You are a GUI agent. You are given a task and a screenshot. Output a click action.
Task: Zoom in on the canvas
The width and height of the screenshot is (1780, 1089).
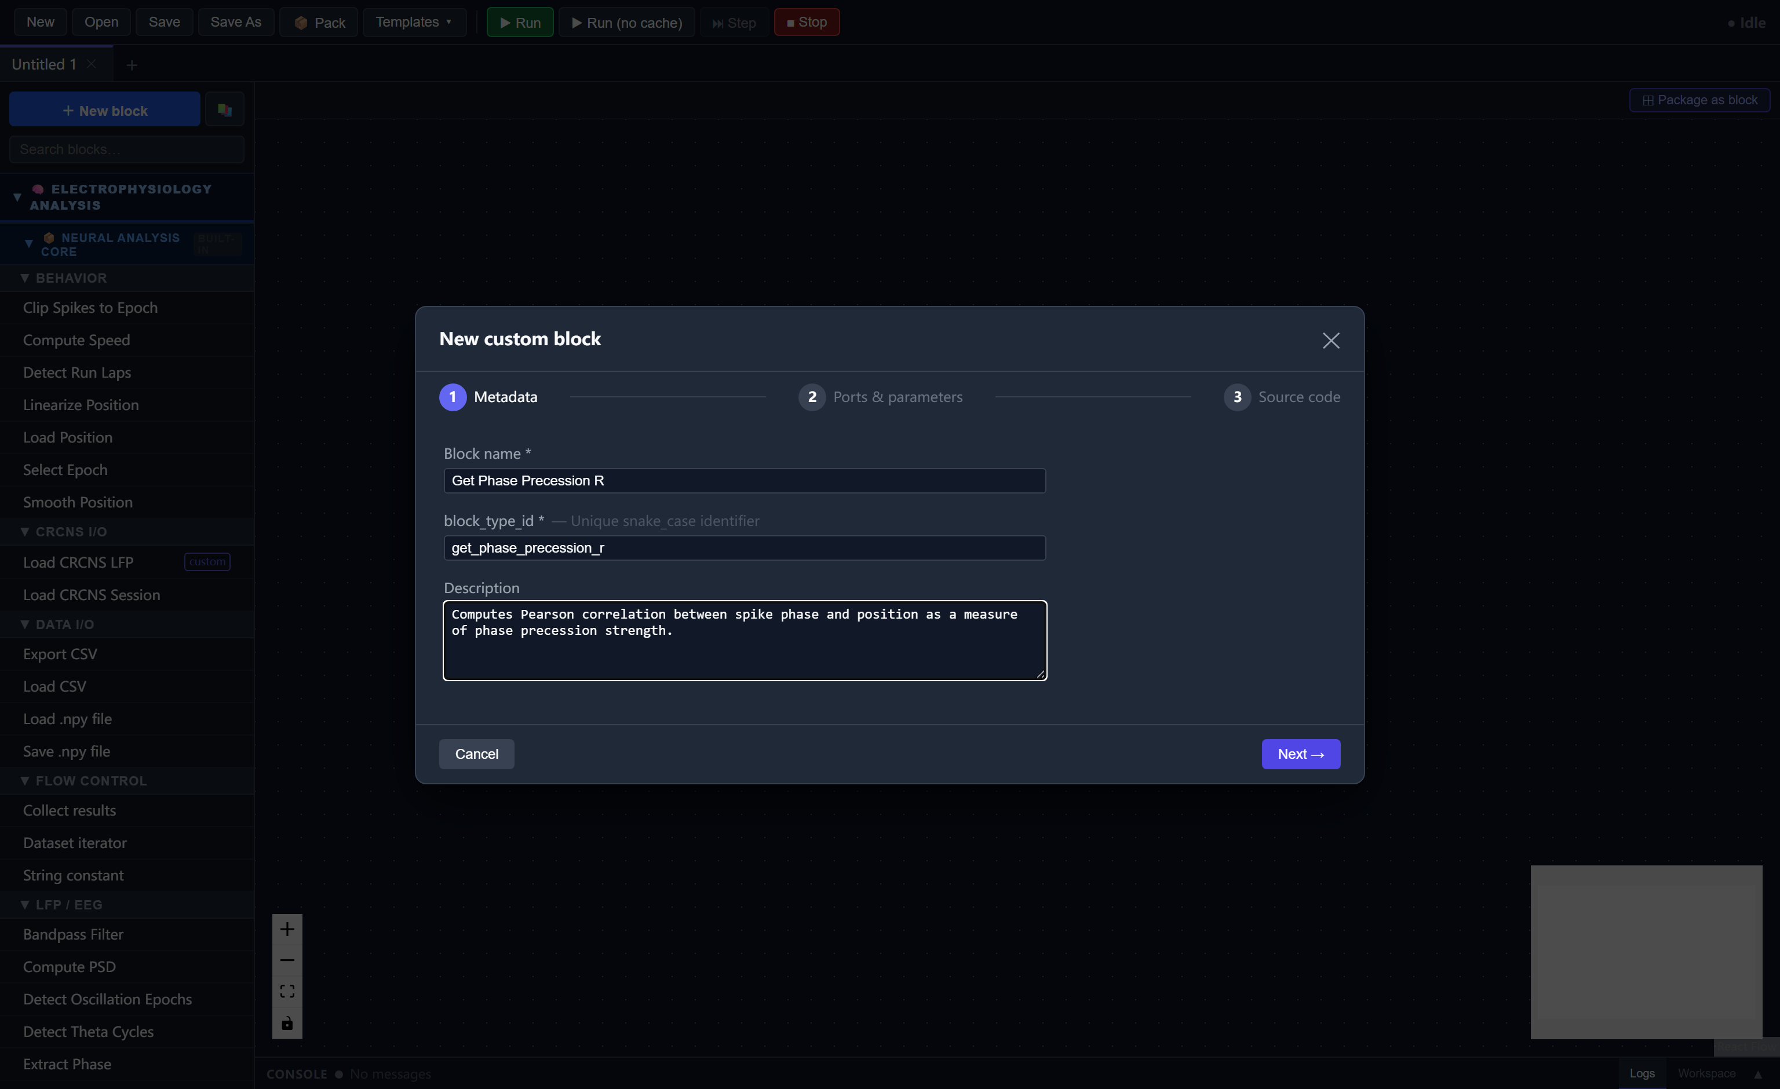pos(287,929)
